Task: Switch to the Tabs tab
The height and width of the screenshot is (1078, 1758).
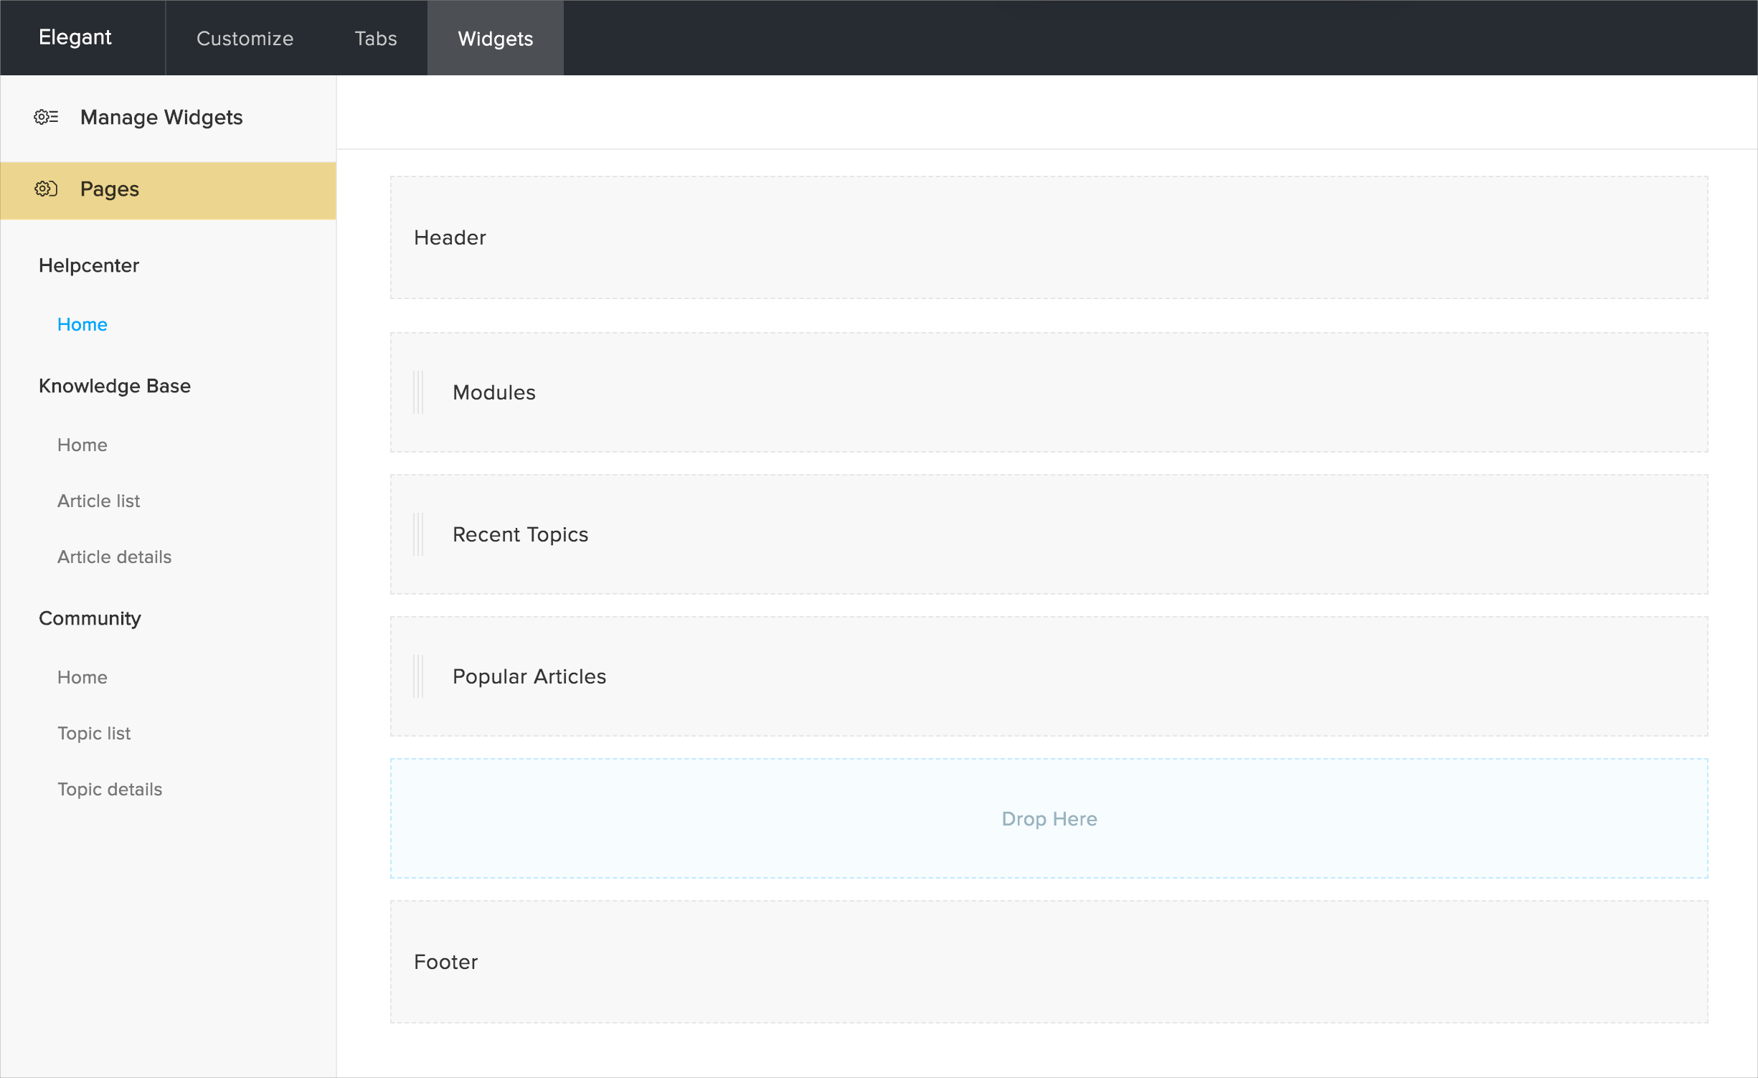Action: click(x=375, y=39)
